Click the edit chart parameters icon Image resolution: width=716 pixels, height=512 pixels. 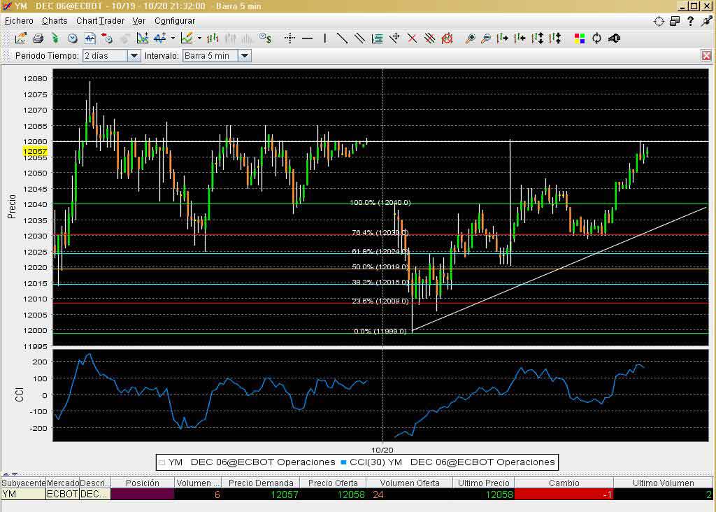click(20, 38)
